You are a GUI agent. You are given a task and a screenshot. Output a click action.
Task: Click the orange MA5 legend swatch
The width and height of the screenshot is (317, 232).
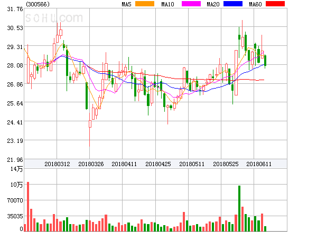pyautogui.click(x=145, y=4)
